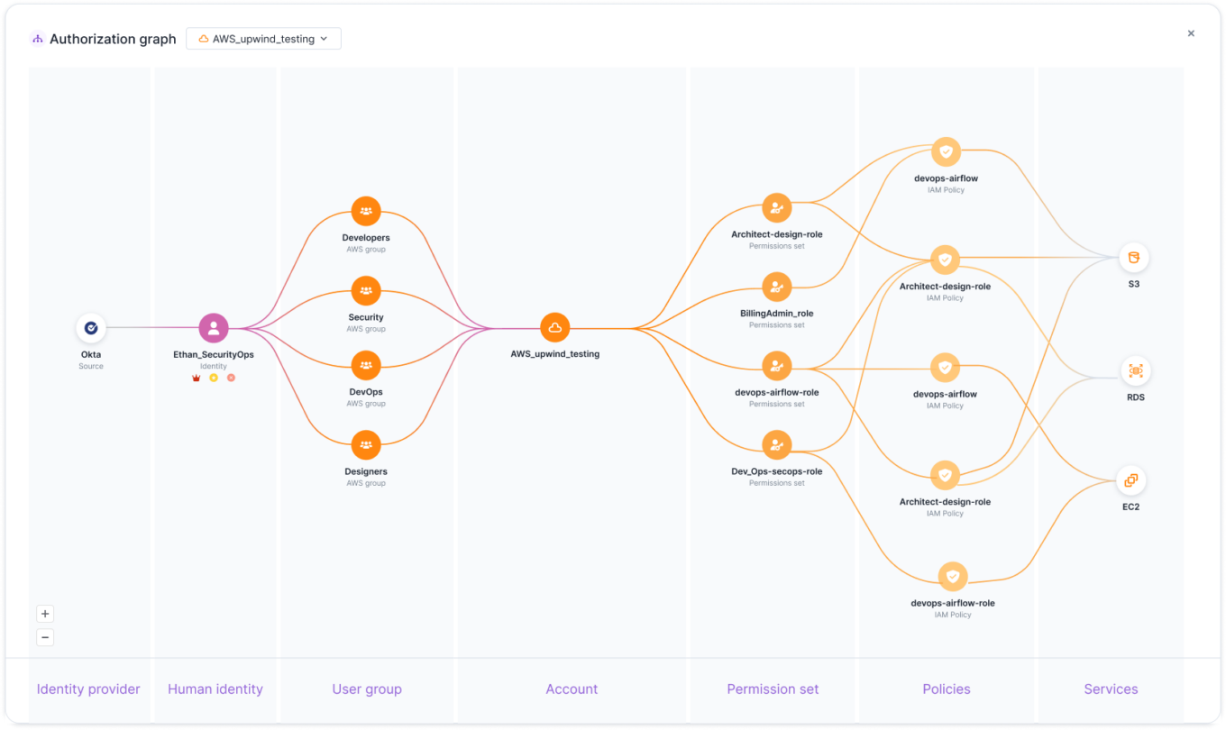
Task: Click the S3 service node
Action: pos(1134,259)
